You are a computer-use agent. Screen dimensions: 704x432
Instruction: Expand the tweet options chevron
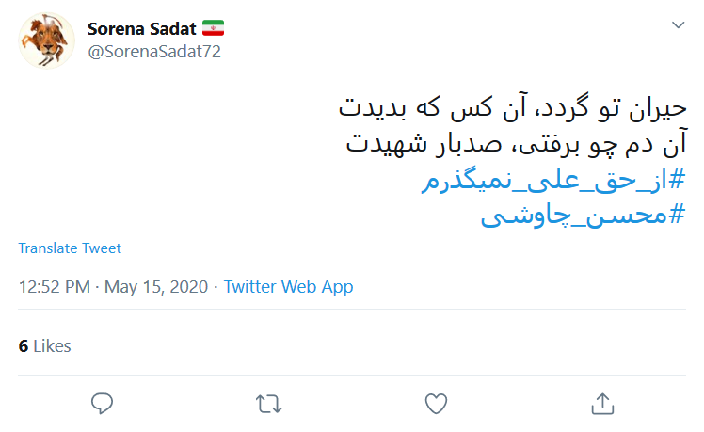pos(676,24)
